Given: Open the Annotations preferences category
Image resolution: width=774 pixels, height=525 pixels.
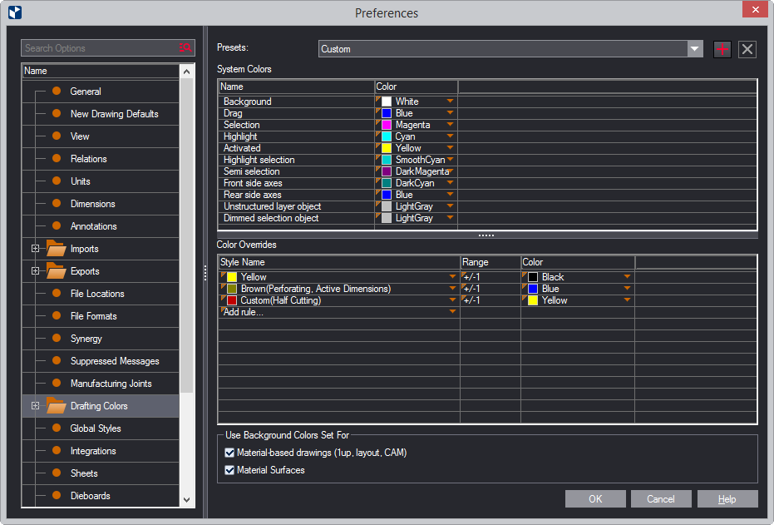Looking at the screenshot, I should [x=93, y=226].
